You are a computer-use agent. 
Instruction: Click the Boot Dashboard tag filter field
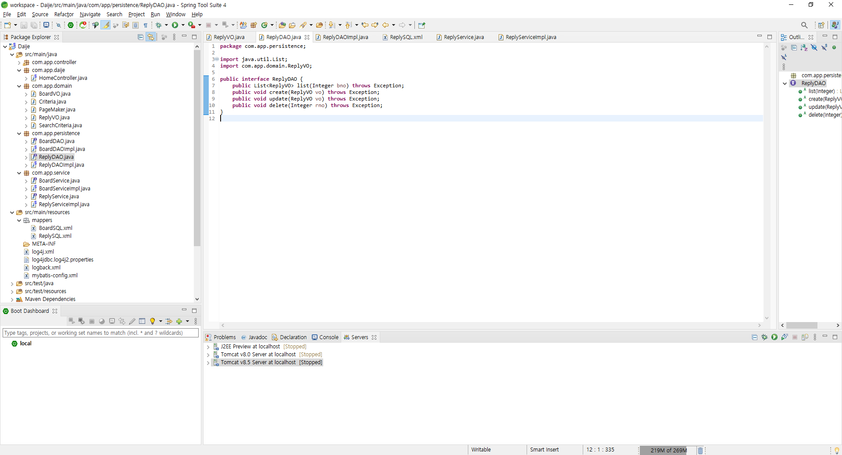coord(100,333)
